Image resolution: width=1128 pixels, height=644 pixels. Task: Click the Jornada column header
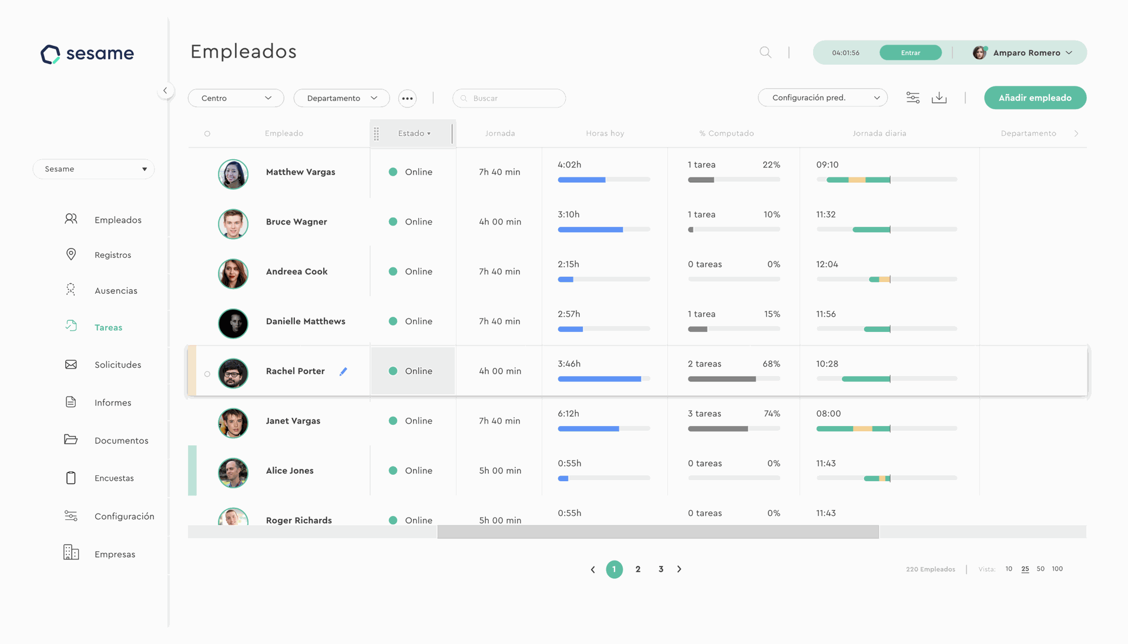[x=500, y=133]
